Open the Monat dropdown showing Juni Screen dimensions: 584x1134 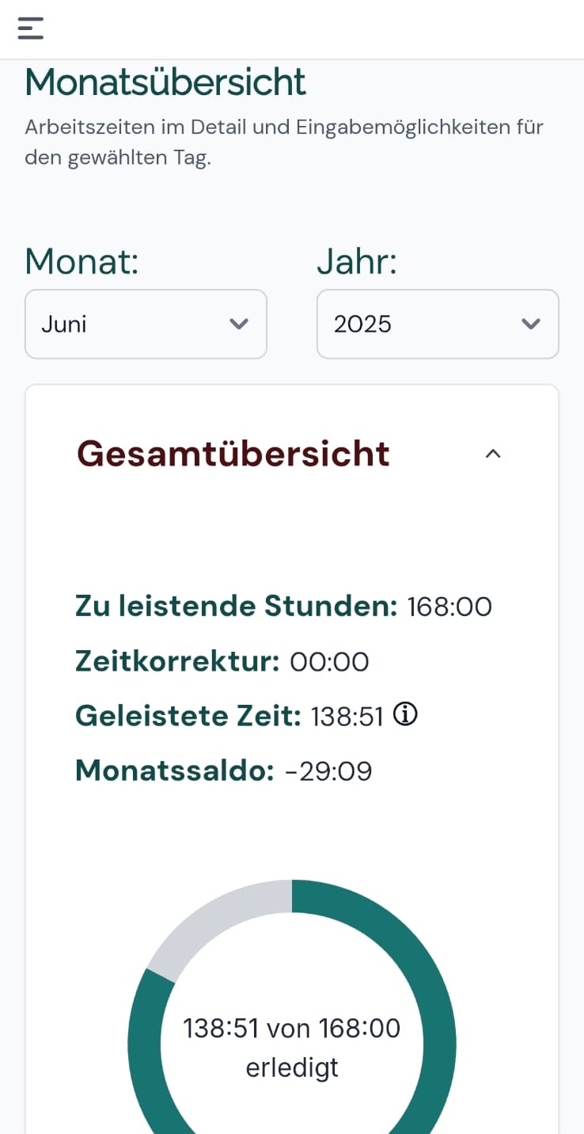(146, 324)
